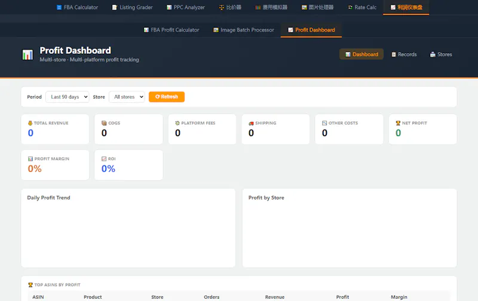The width and height of the screenshot is (478, 301).
Task: Click the exchange-arrows icon on Rate Calc tab
Action: (x=350, y=7)
